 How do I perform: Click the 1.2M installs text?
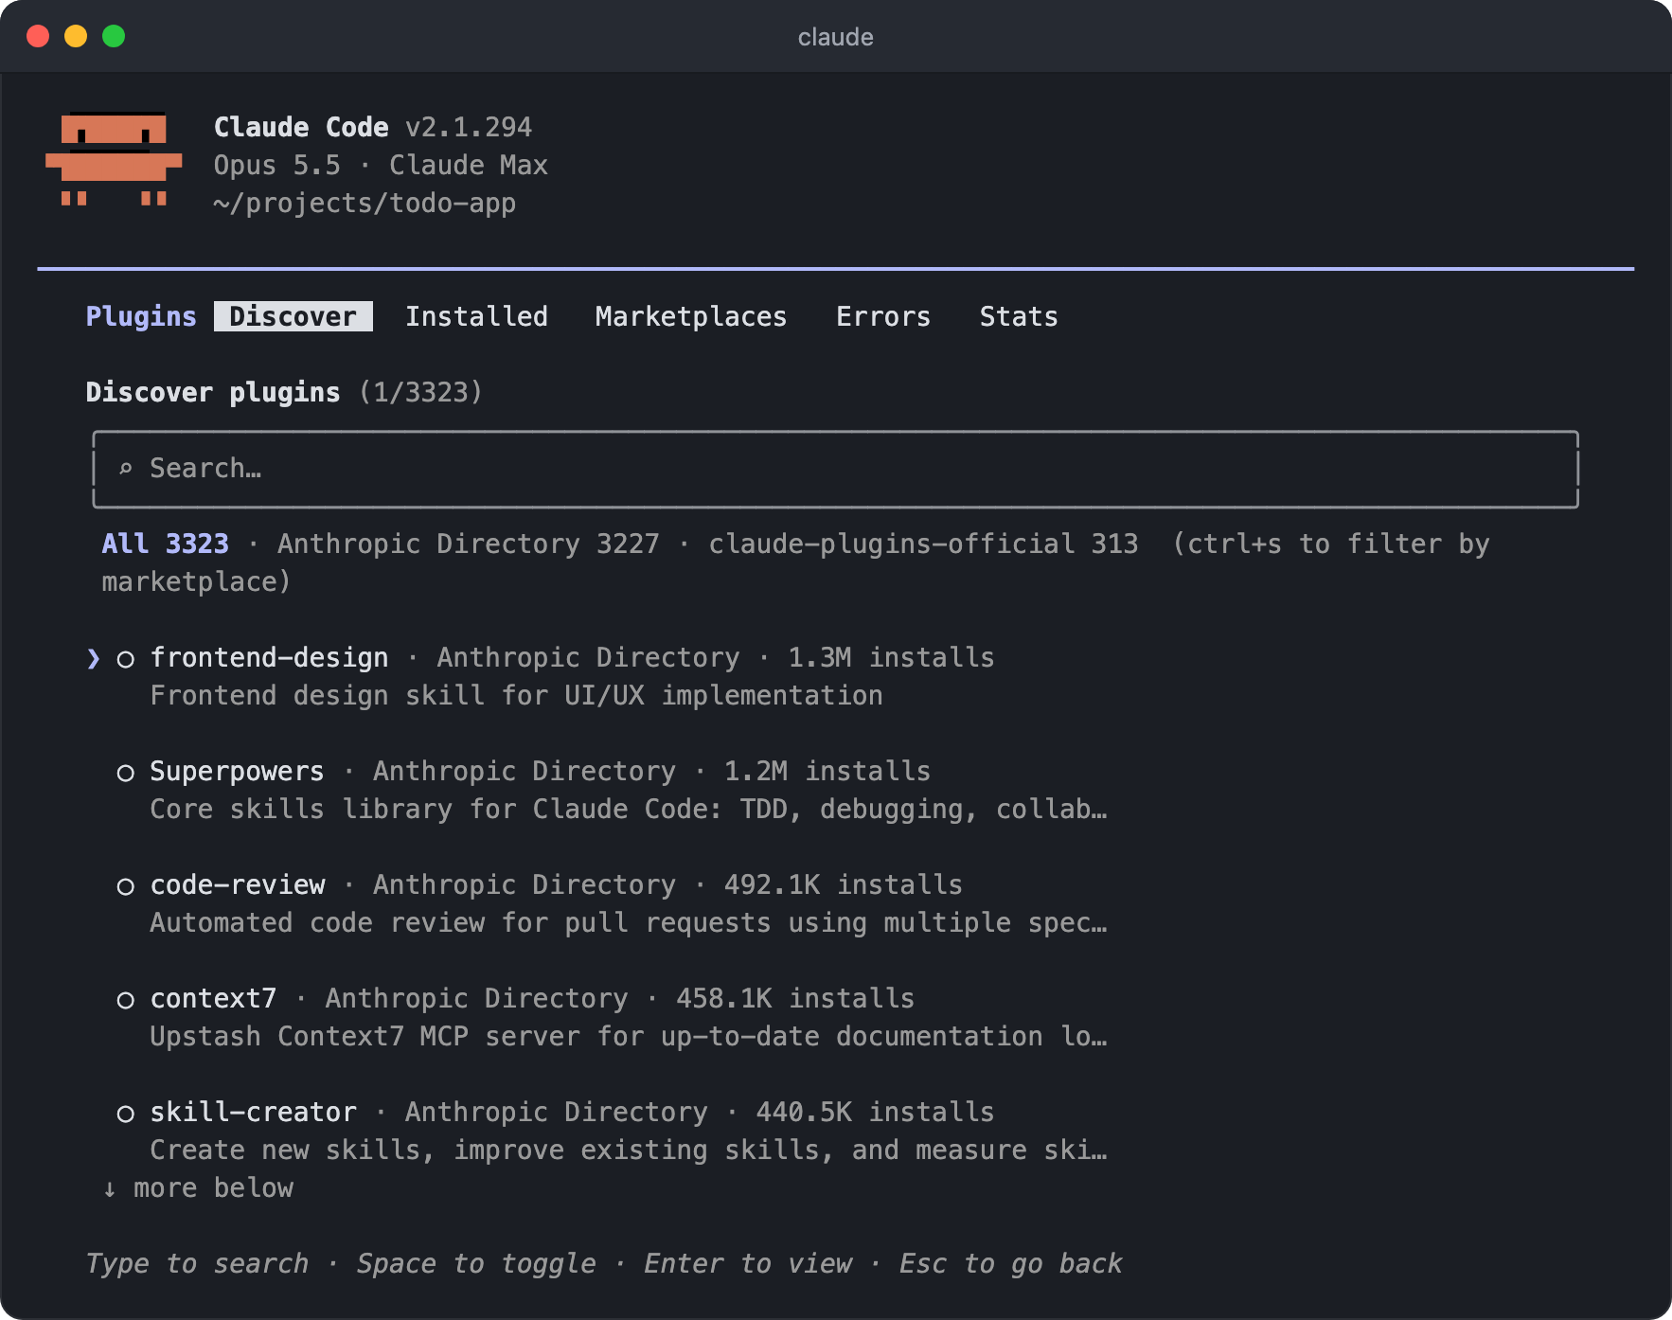tap(827, 771)
